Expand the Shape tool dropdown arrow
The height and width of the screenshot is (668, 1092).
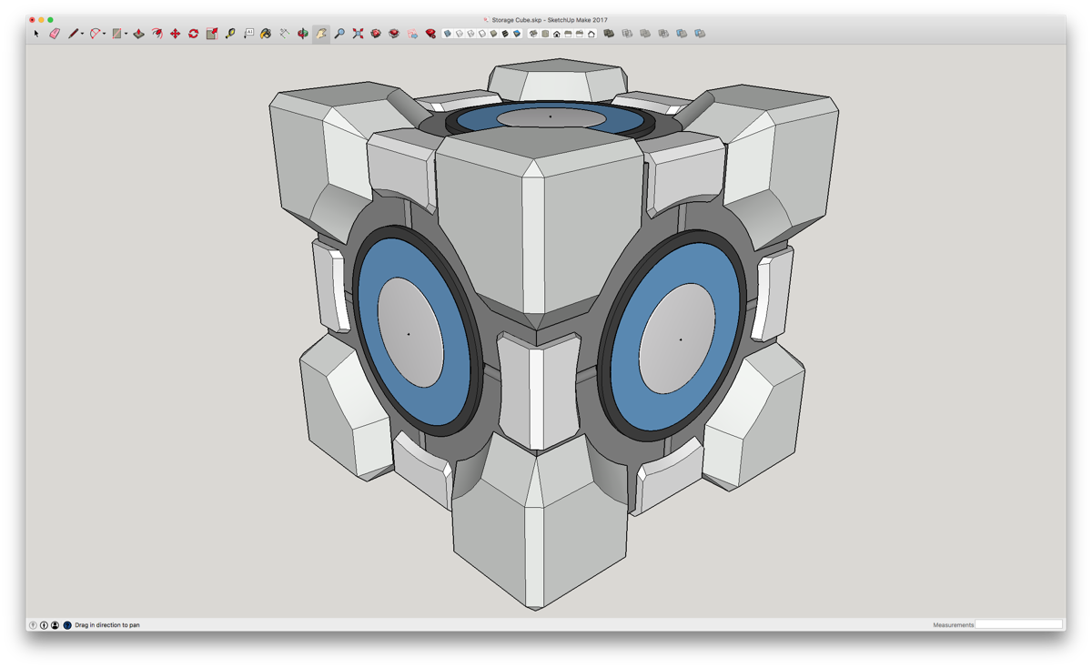tap(126, 34)
